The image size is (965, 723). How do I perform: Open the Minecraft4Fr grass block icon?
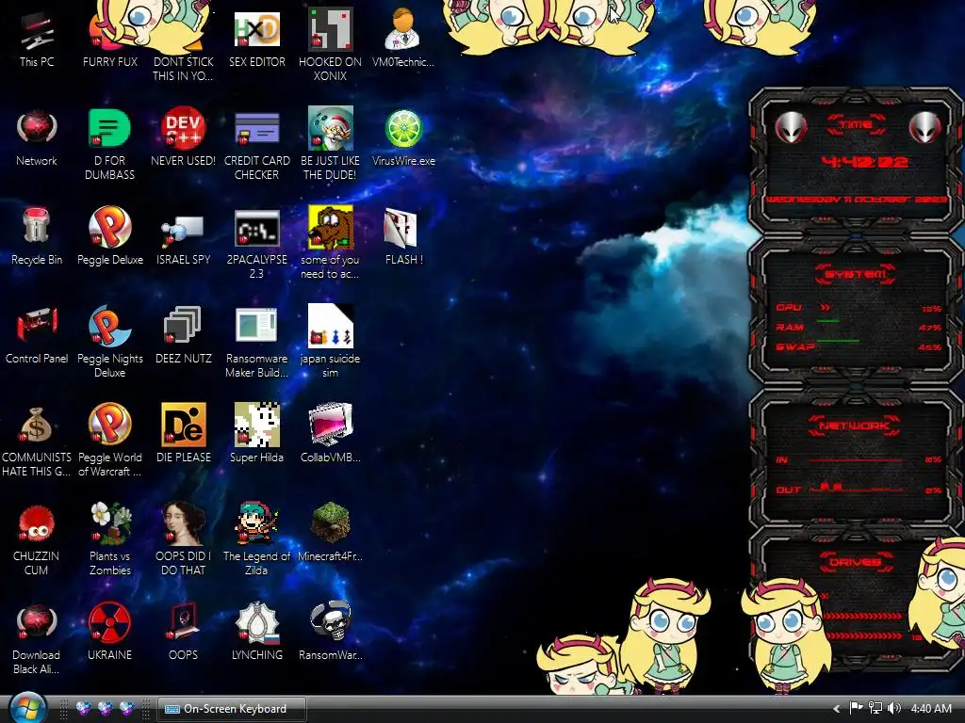[330, 522]
